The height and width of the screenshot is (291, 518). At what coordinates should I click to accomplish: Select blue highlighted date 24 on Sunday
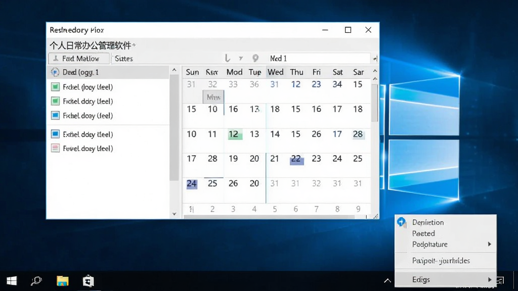click(192, 184)
